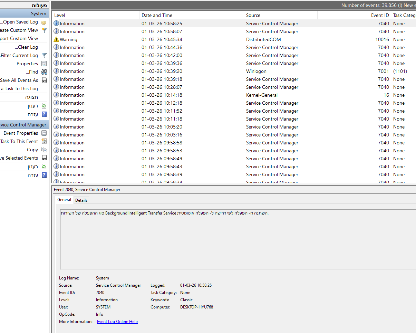Select the Warning DistributedCOM event row
Screen dimensions: 416x333
click(155, 39)
